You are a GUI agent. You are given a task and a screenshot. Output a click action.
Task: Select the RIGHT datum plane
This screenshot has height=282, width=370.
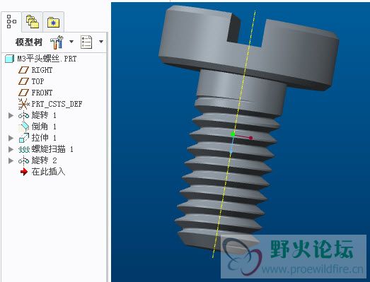(35, 70)
